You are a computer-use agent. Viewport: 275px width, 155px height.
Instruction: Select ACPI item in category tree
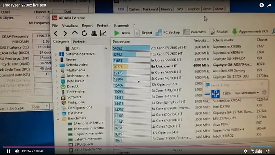pyautogui.click(x=75, y=48)
